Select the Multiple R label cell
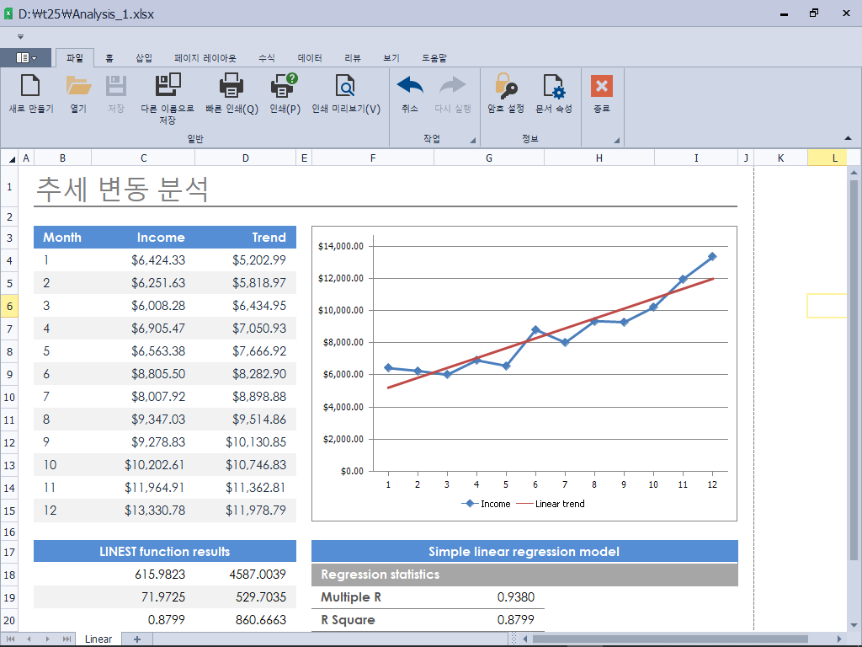Viewport: 862px width, 647px height. click(x=373, y=597)
